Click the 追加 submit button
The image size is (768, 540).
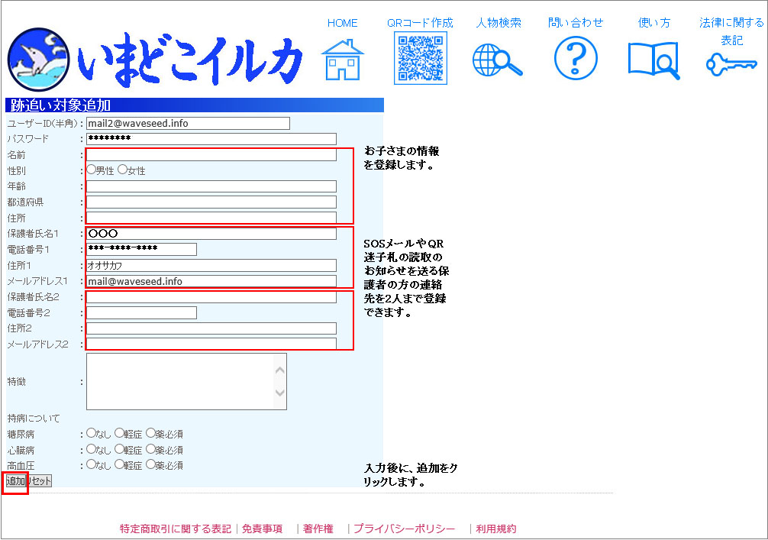(x=16, y=481)
